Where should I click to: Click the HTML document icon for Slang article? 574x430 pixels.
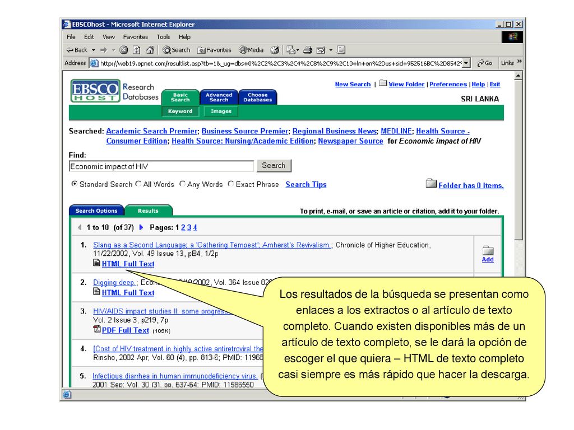96,263
